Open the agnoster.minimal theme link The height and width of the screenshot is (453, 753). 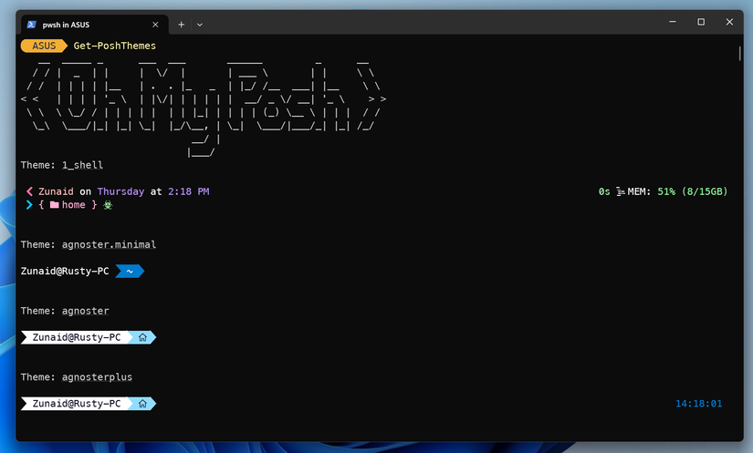tap(109, 244)
